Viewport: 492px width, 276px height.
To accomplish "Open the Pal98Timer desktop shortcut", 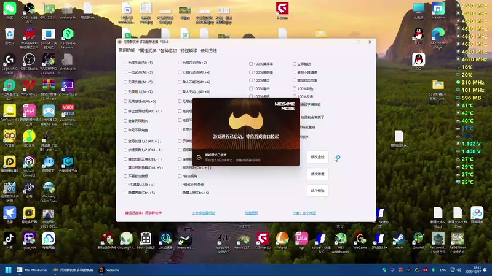I will (x=458, y=243).
